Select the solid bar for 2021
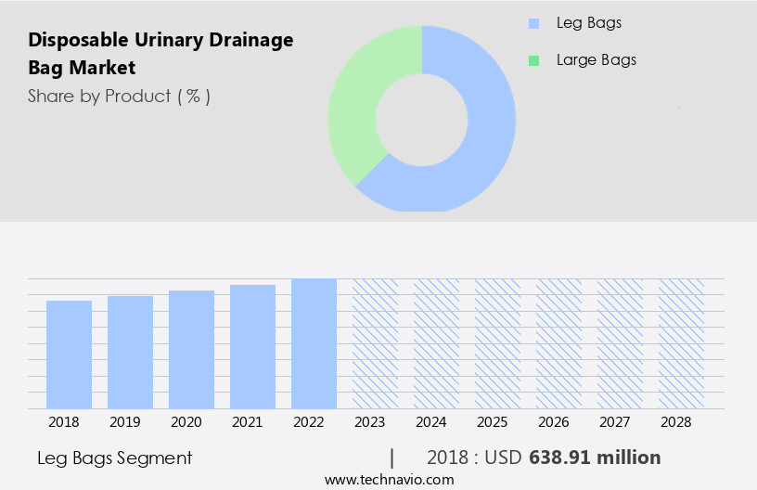This screenshot has width=757, height=490. (252, 347)
